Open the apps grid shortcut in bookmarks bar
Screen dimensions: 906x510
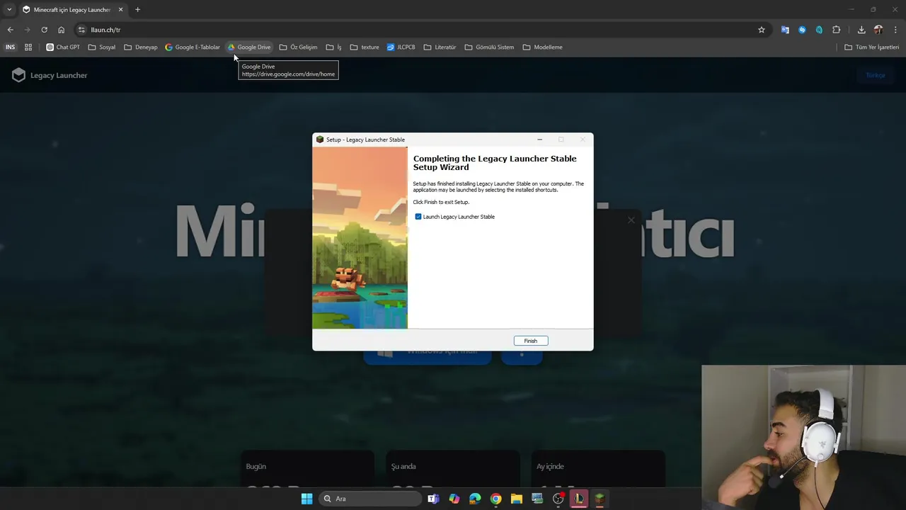[x=28, y=47]
